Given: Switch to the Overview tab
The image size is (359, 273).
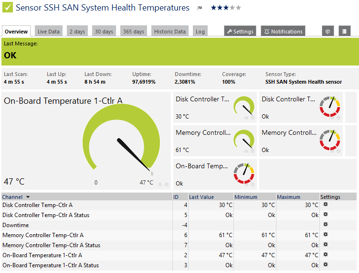Looking at the screenshot, I should point(16,32).
